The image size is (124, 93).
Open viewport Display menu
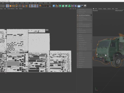point(105,9)
